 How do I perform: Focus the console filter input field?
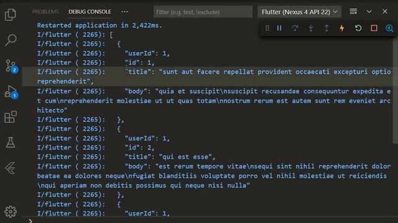click(x=203, y=12)
